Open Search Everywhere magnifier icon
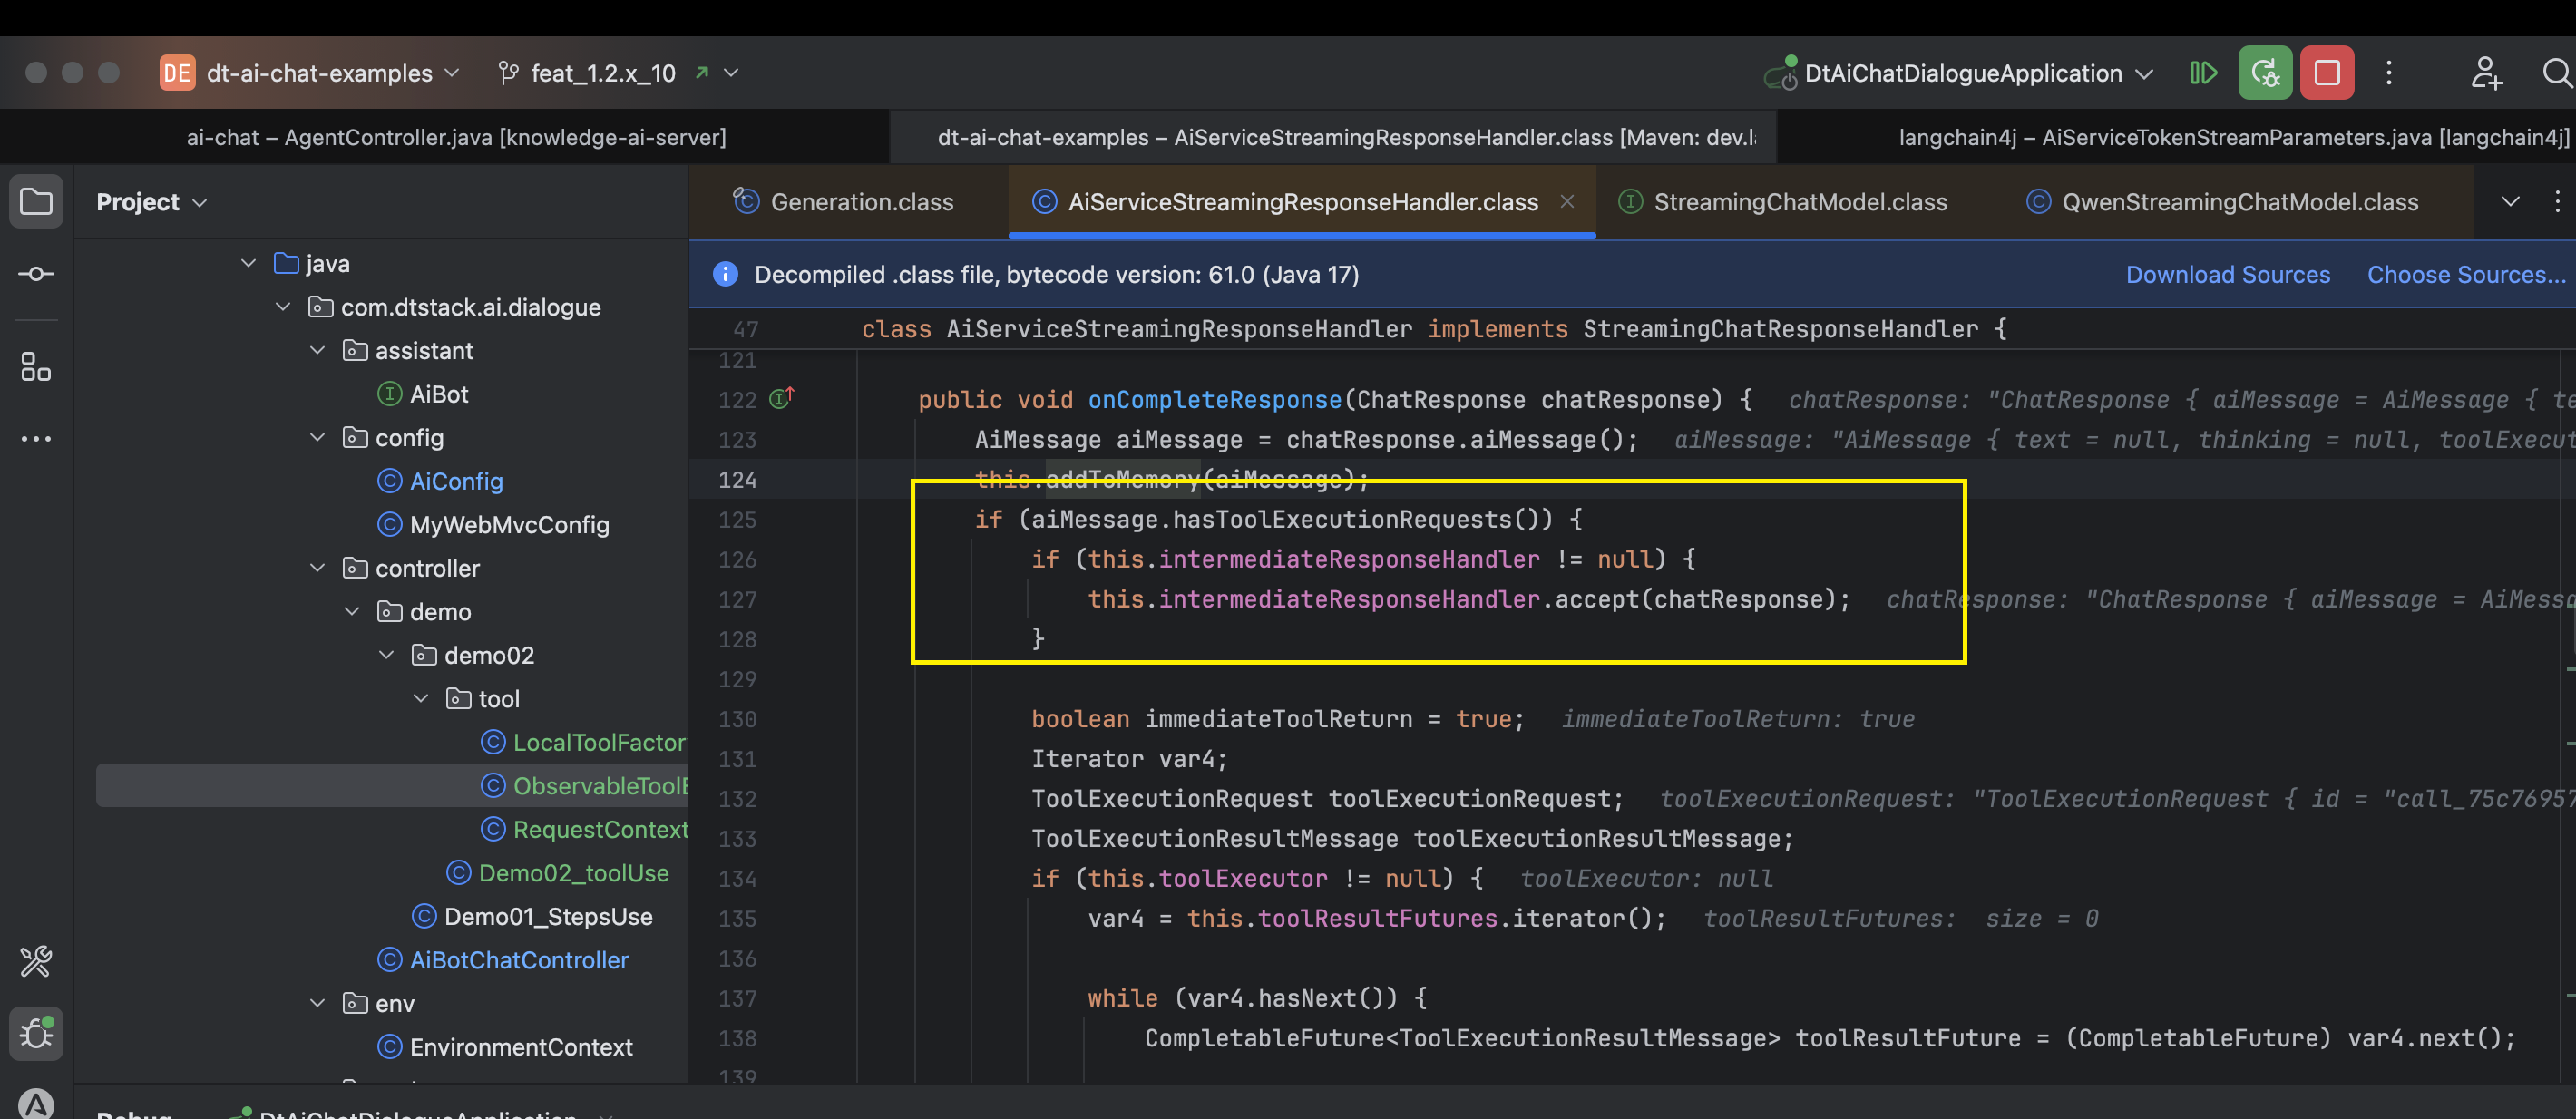The height and width of the screenshot is (1119, 2576). pyautogui.click(x=2556, y=73)
